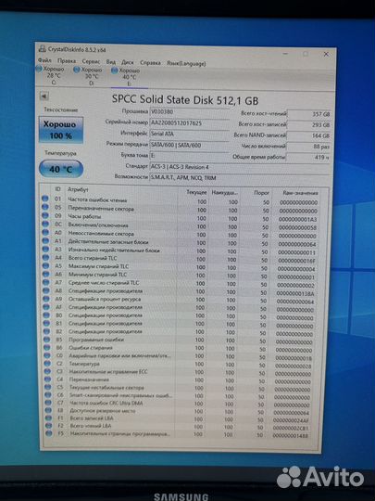This screenshot has height=501, width=375.
Task: Click status icon of attribute A3
Action: [x=45, y=249]
